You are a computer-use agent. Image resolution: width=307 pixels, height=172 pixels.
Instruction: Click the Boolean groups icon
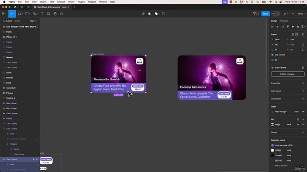click(x=156, y=14)
